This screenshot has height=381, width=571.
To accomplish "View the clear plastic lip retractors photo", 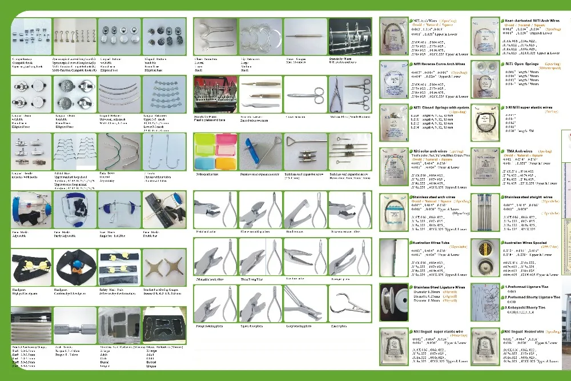I will 260,37.
